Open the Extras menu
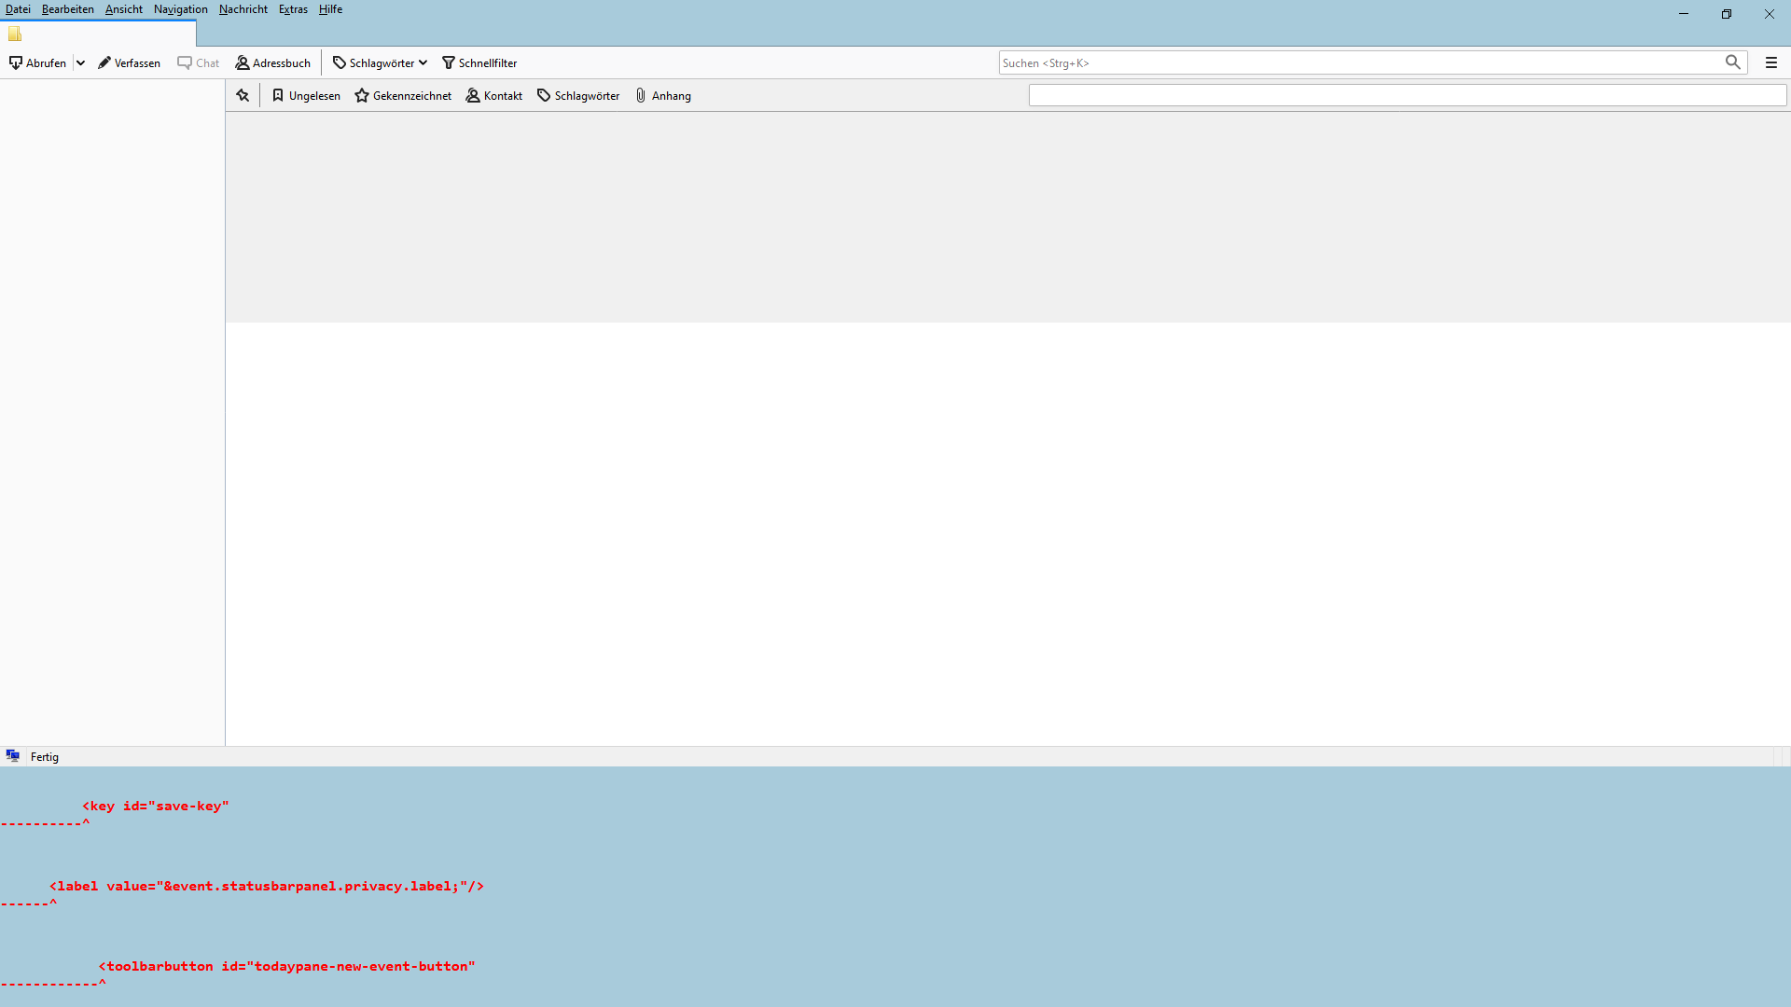 click(293, 9)
